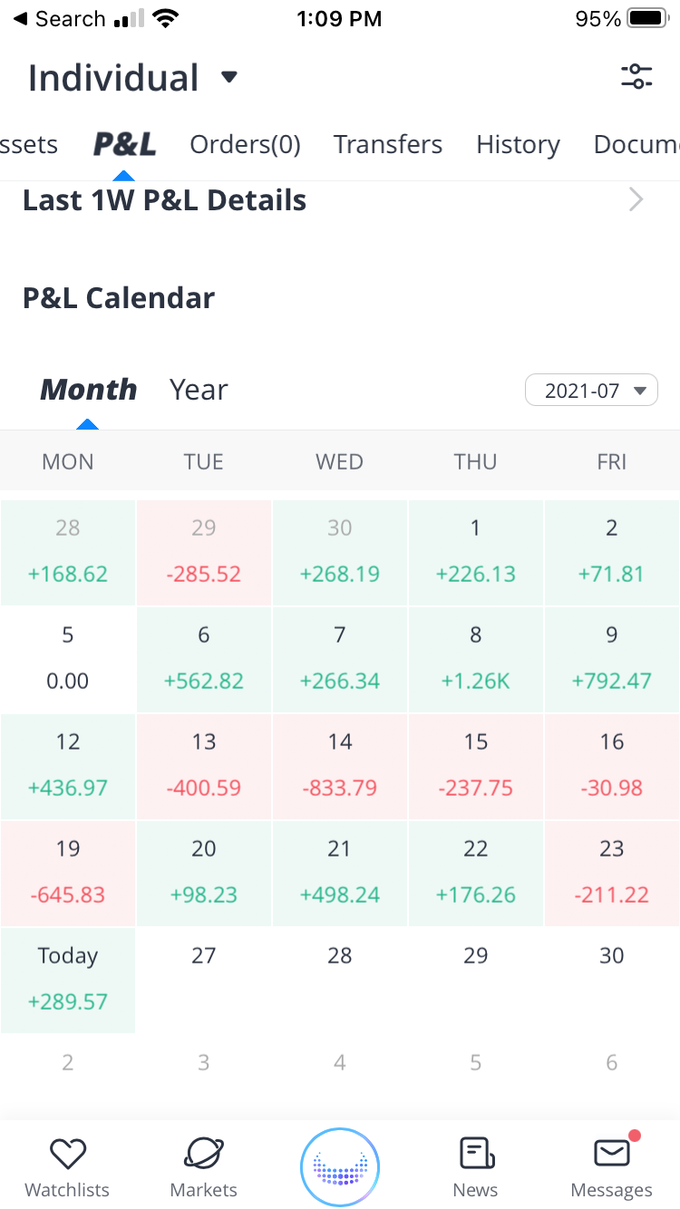Select July 14 cell with -833.79

(x=340, y=766)
